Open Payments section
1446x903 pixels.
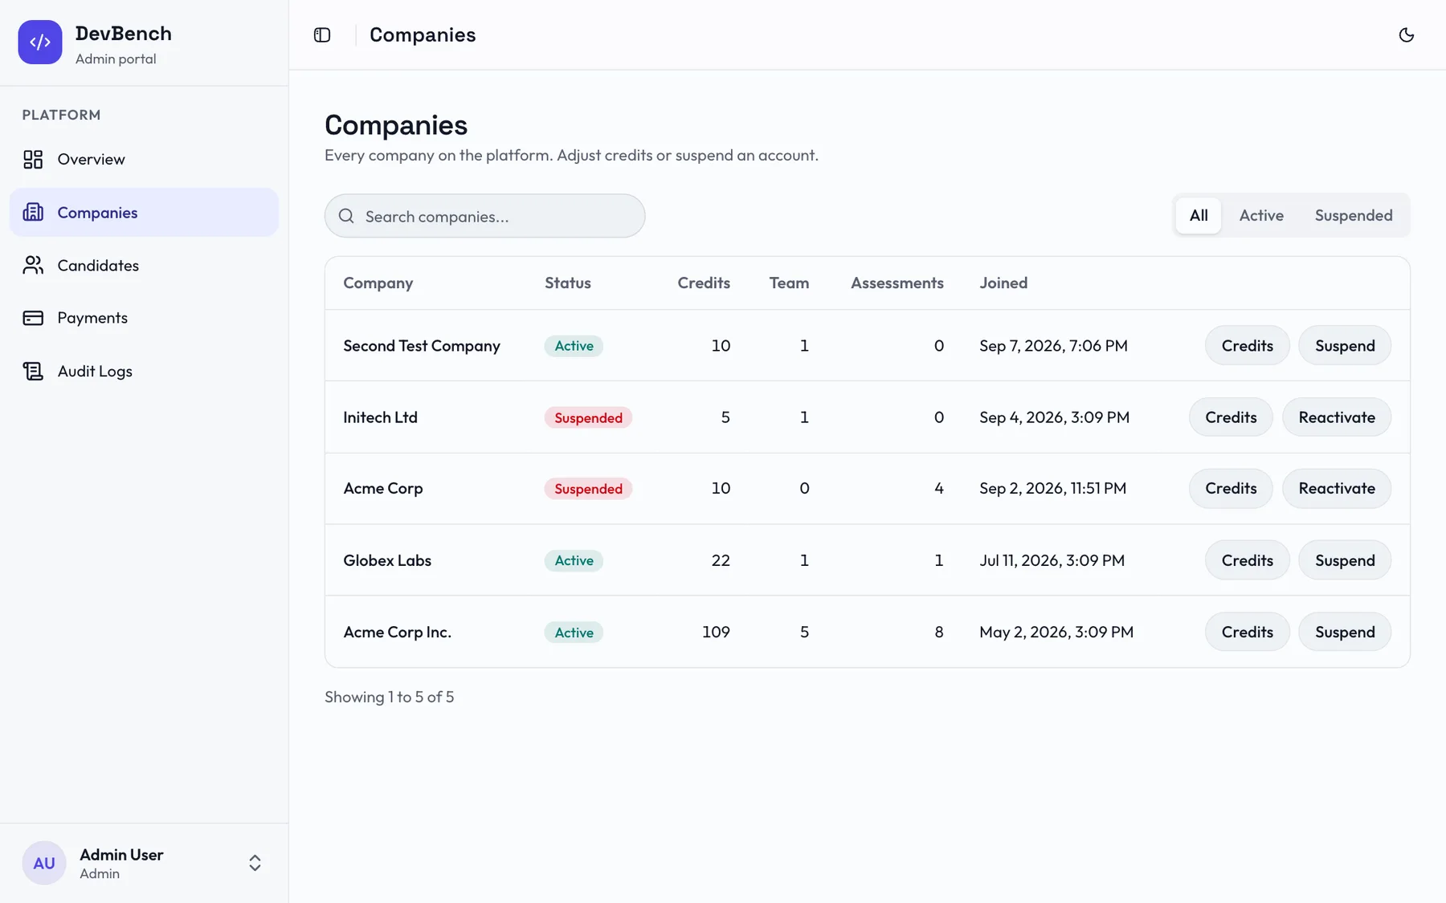(x=144, y=318)
